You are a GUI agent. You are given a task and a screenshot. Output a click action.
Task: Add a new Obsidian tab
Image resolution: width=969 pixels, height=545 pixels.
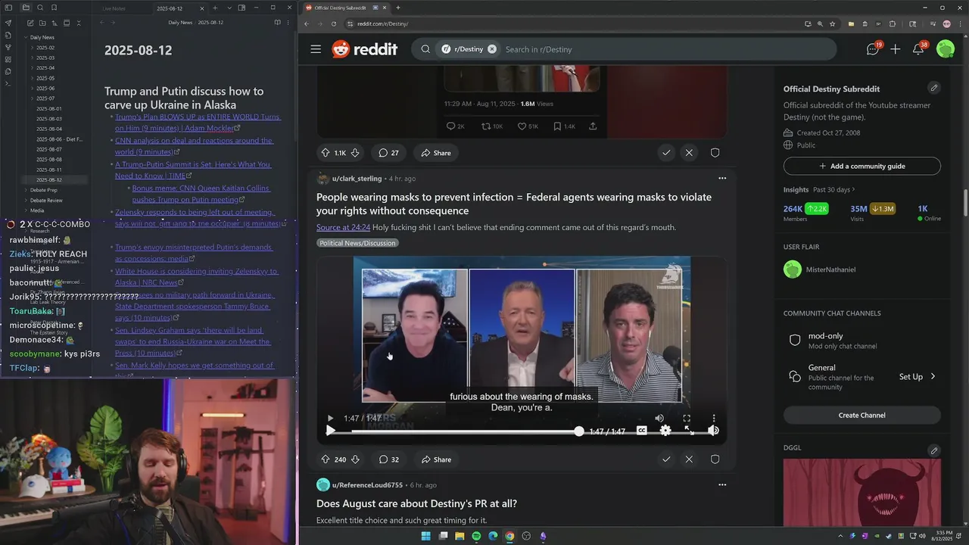215,8
